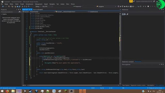Click the feedback icon next to the notification flag
The height and width of the screenshot is (93, 165).
(x=134, y=1)
